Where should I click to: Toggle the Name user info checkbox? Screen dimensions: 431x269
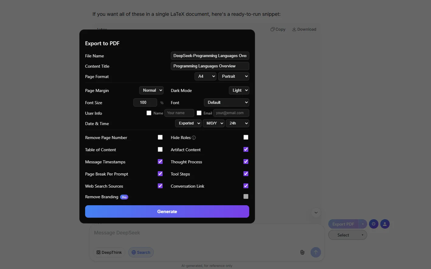tap(149, 113)
